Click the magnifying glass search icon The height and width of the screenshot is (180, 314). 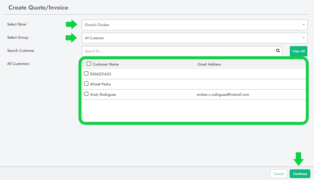tap(278, 51)
